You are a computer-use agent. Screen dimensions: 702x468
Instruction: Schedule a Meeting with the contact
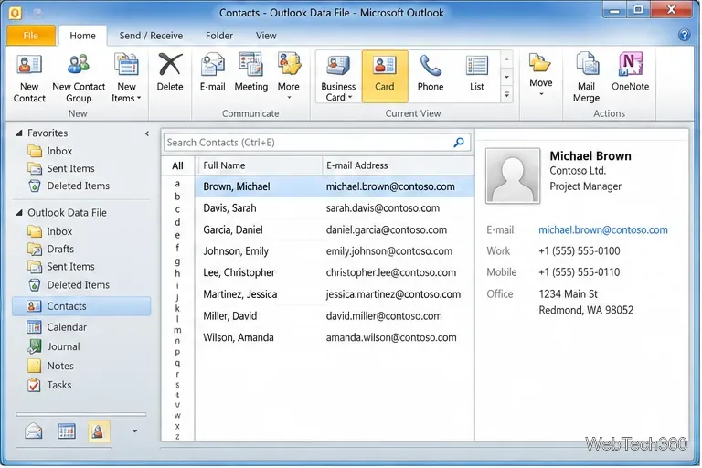click(251, 73)
